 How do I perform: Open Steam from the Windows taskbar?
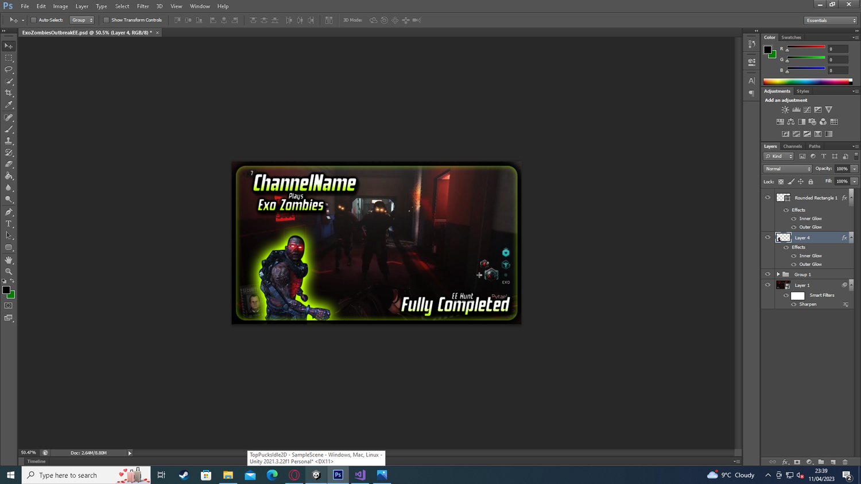pos(184,475)
